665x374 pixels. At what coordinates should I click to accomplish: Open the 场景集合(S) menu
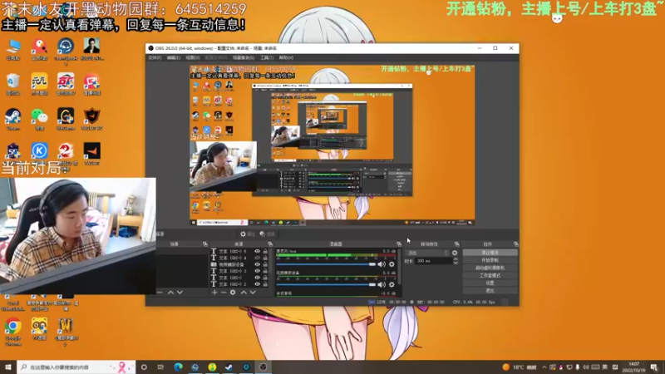point(244,57)
